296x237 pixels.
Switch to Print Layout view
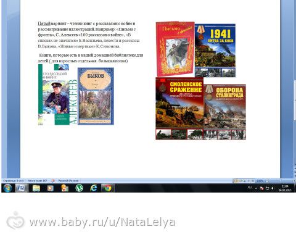pyautogui.click(x=236, y=181)
